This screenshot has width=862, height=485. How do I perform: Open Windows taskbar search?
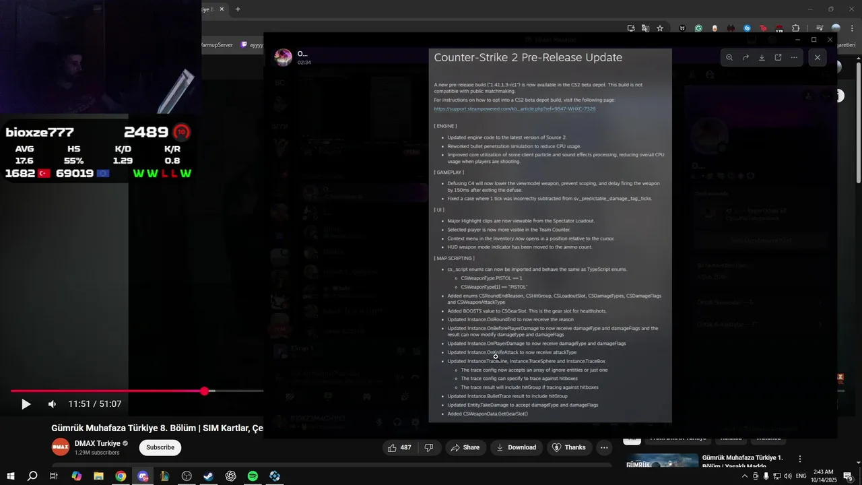(x=32, y=476)
